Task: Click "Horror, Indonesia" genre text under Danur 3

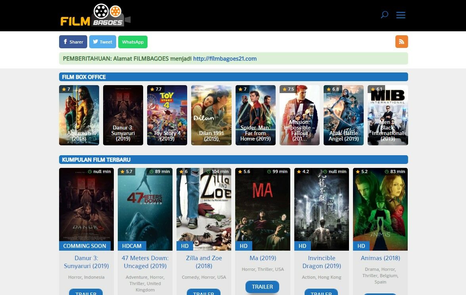Action: point(86,277)
